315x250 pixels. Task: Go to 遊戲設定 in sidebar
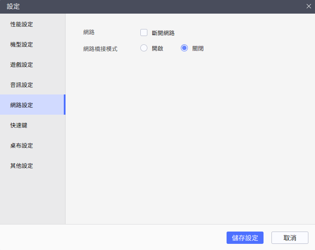tap(33, 65)
